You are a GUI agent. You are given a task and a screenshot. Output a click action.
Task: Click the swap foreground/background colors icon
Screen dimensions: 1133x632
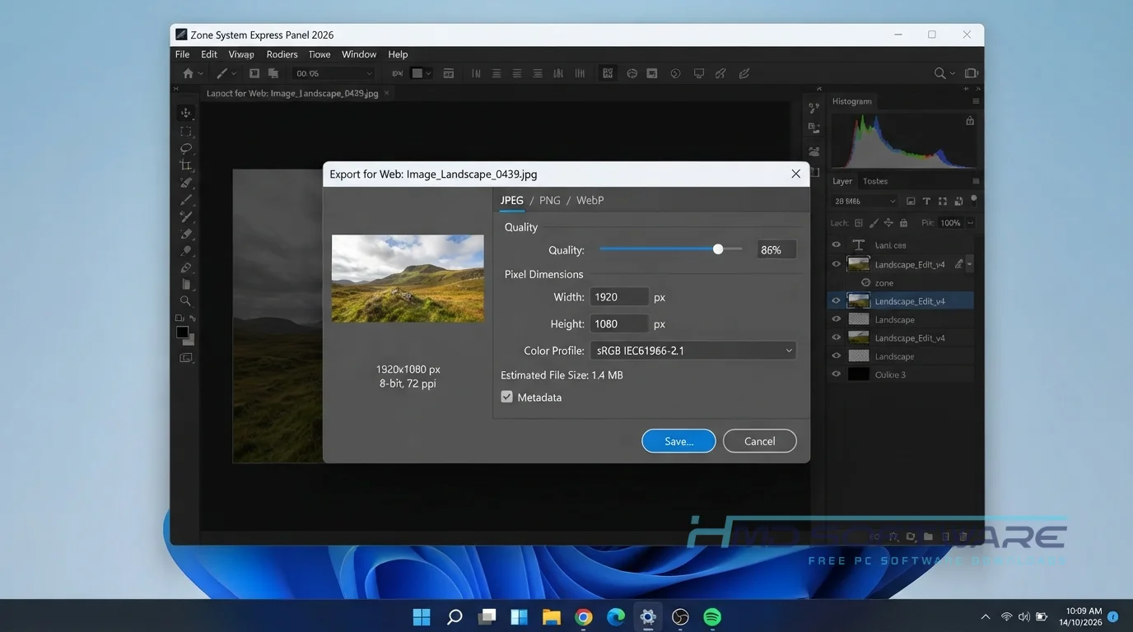pos(193,318)
